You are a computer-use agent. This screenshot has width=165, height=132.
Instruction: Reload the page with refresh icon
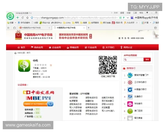[23, 18]
